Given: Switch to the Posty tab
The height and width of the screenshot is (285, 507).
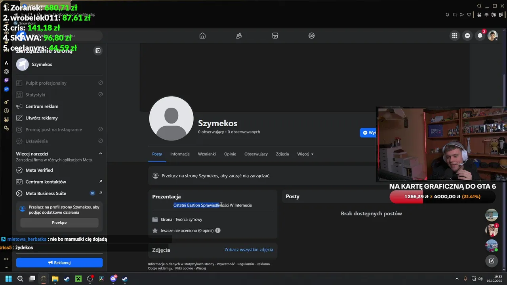Looking at the screenshot, I should point(157,154).
